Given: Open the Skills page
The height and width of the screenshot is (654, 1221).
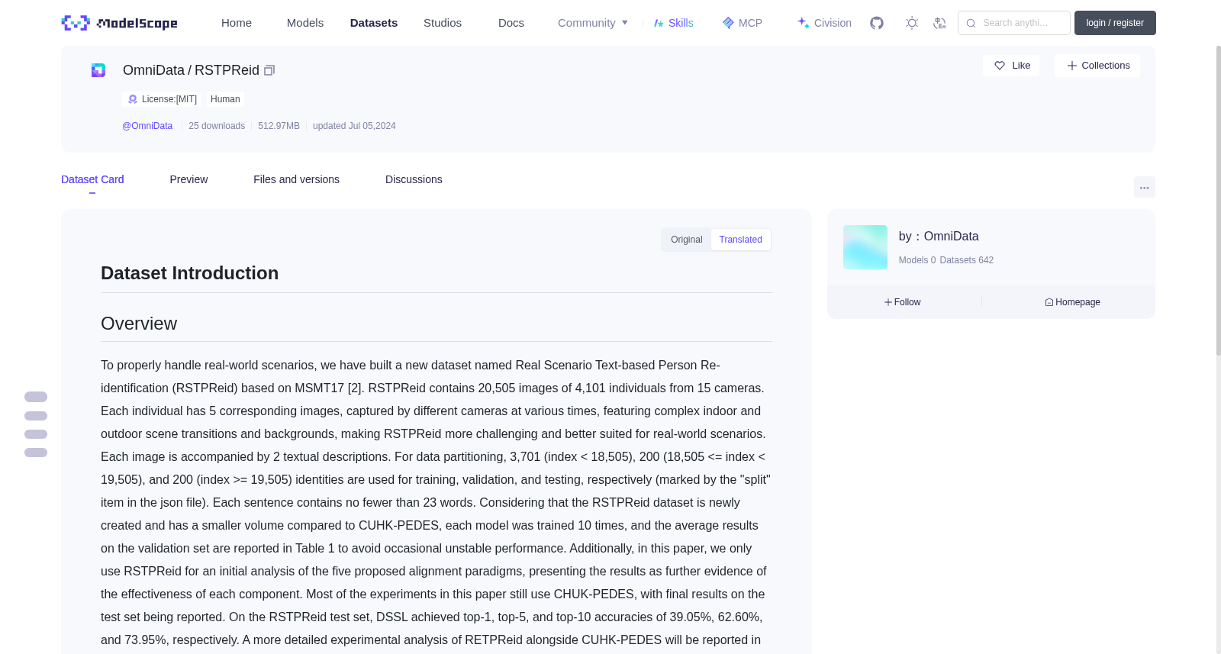Looking at the screenshot, I should (x=673, y=23).
